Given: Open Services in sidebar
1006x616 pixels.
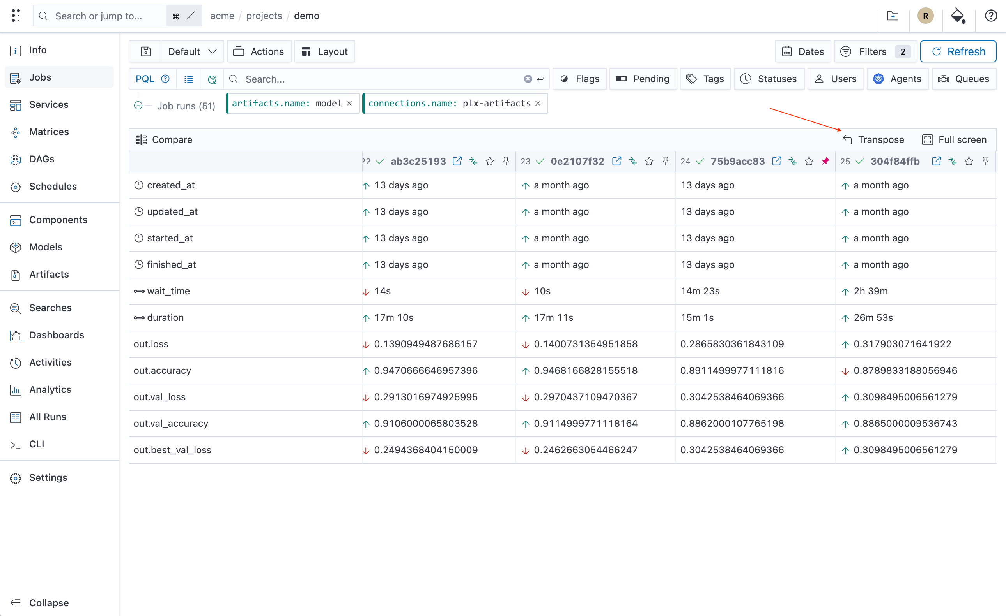Looking at the screenshot, I should click(59, 104).
